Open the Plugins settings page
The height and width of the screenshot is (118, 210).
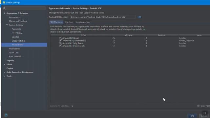(10, 69)
